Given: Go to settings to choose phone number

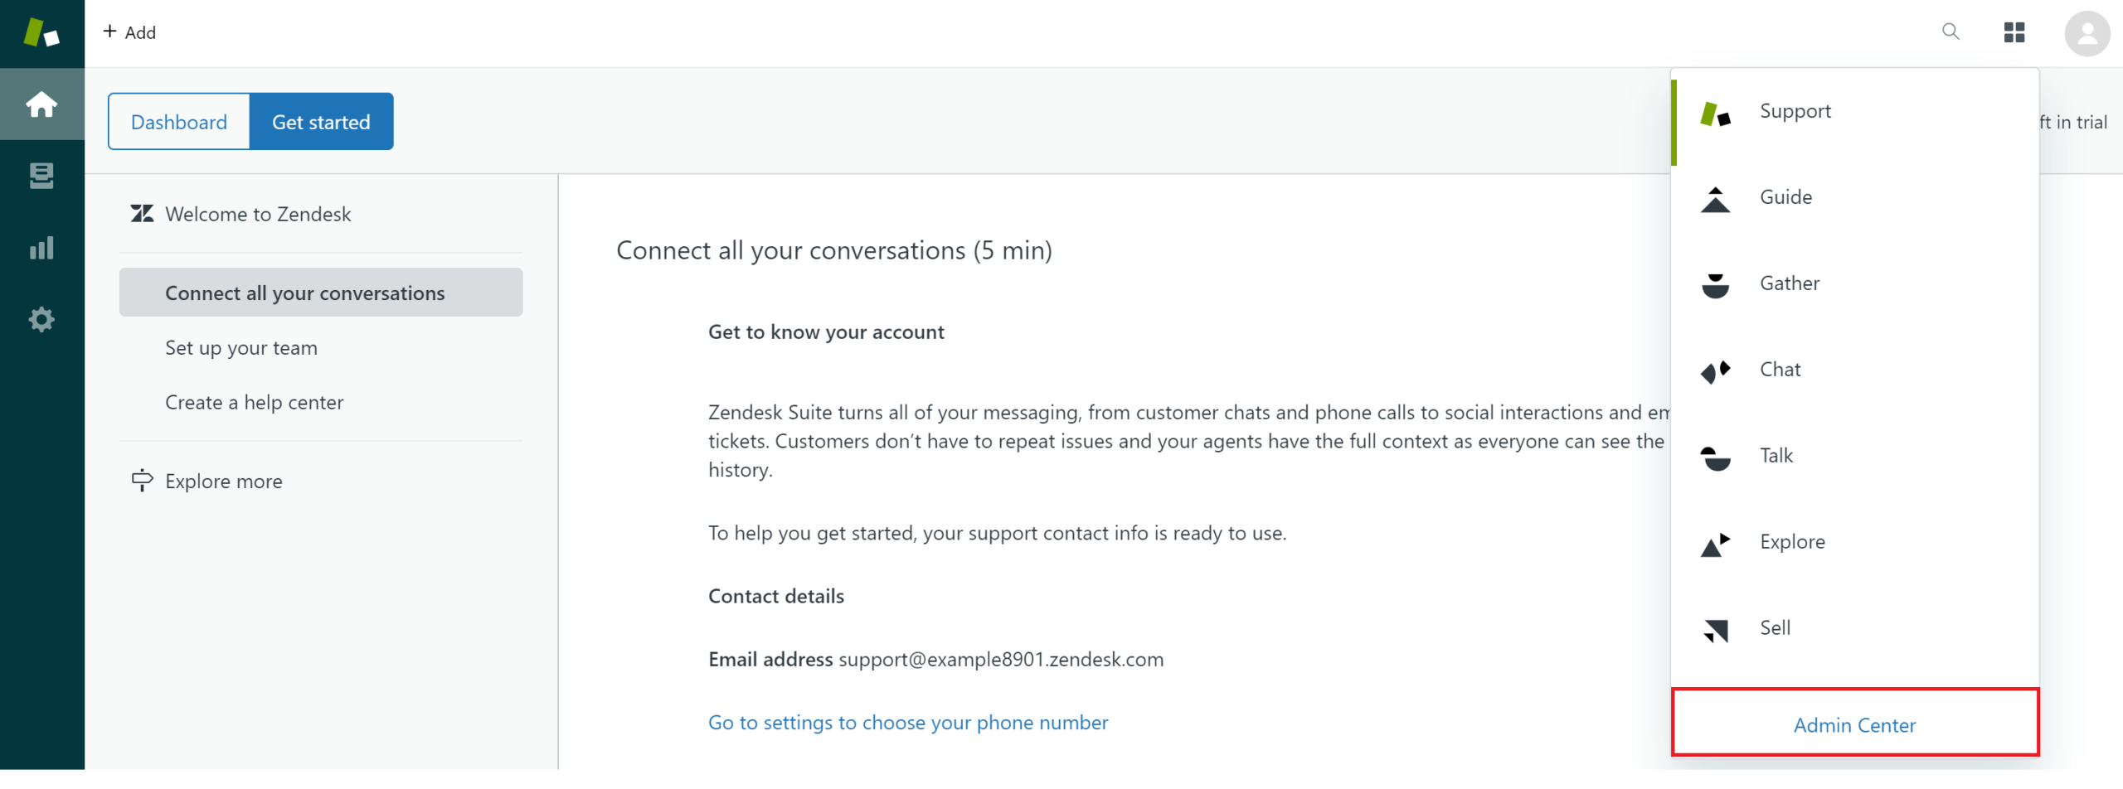Looking at the screenshot, I should pyautogui.click(x=908, y=723).
